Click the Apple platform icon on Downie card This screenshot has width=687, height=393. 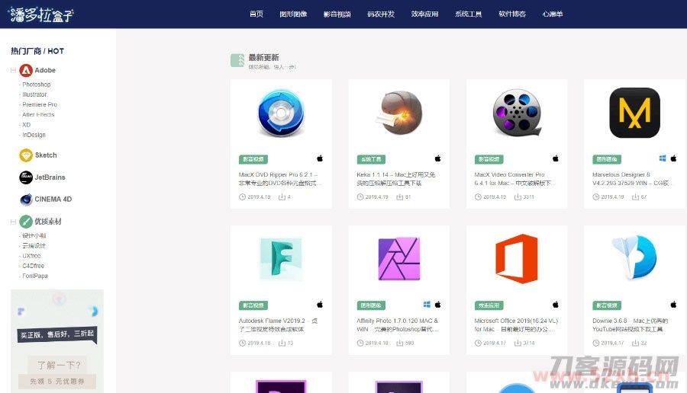tap(673, 304)
